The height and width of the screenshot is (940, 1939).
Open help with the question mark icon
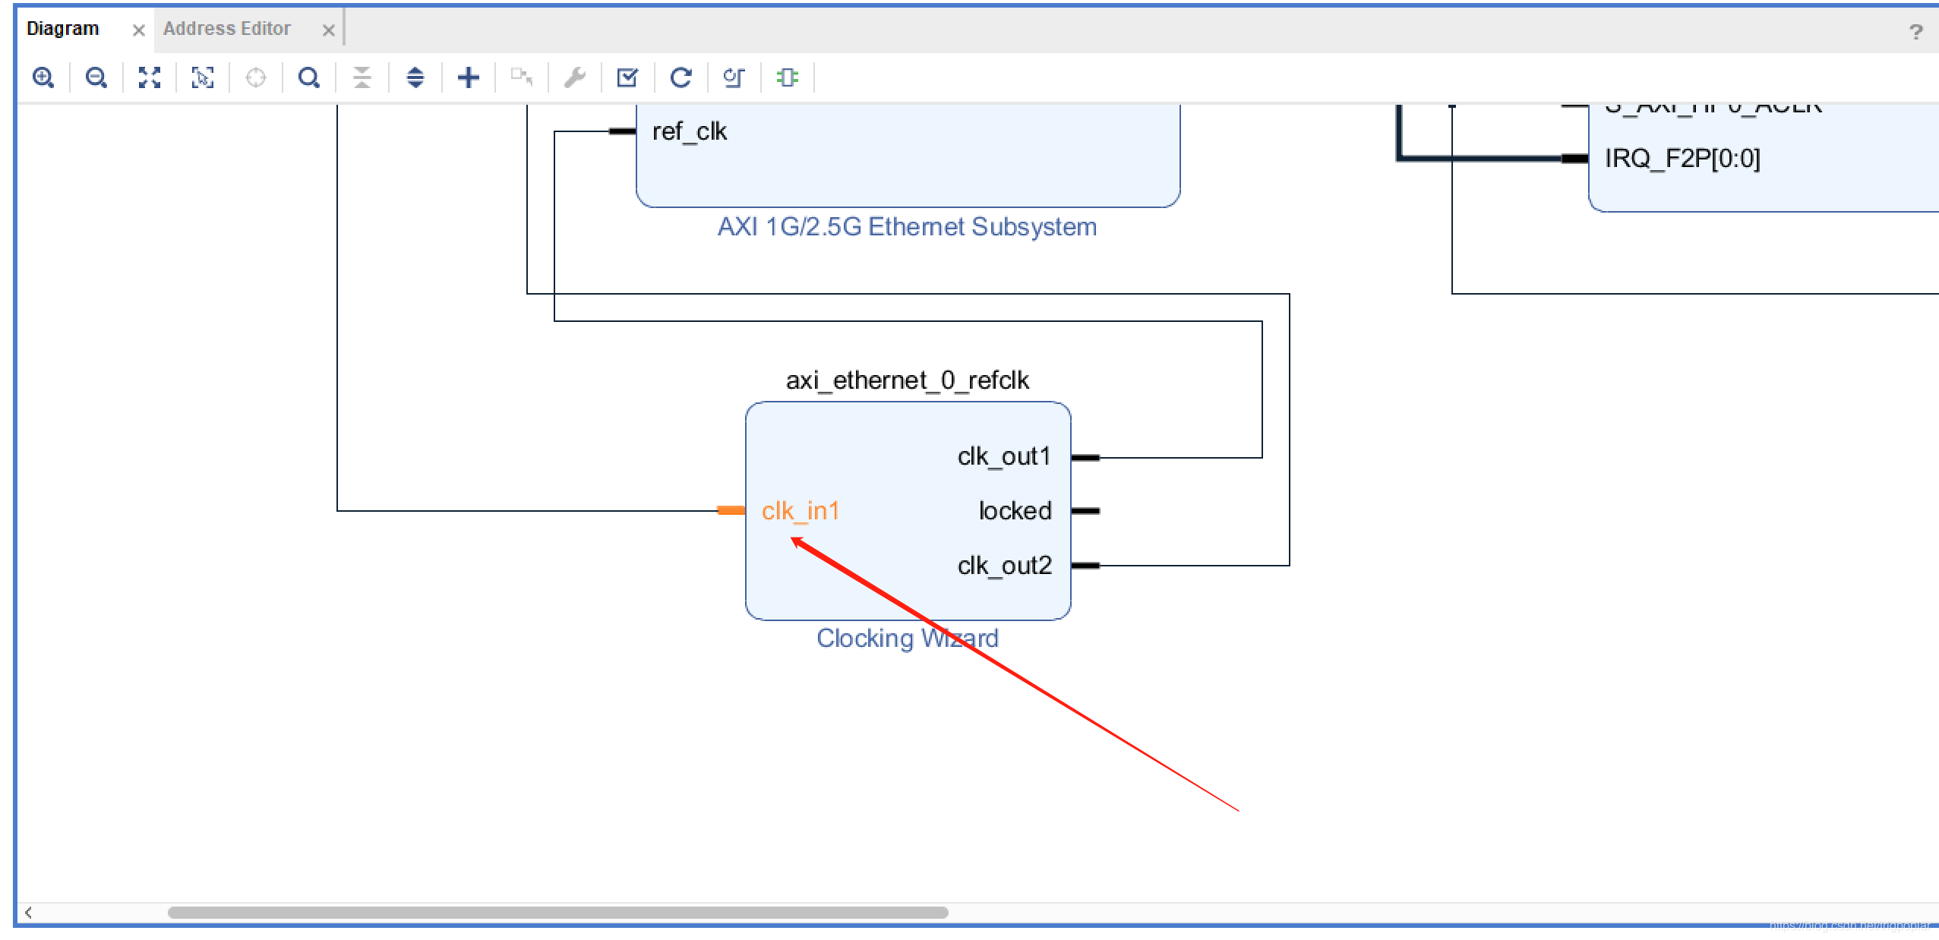coord(1915,32)
